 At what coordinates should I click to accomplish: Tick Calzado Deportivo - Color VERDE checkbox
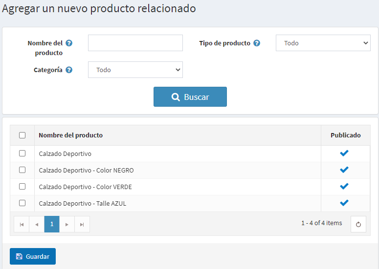click(22, 187)
